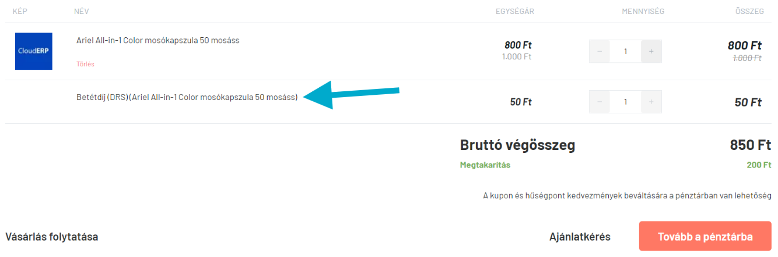This screenshot has width=778, height=257.
Task: Select the Betétdíj (DRS) line item text
Action: pos(187,97)
